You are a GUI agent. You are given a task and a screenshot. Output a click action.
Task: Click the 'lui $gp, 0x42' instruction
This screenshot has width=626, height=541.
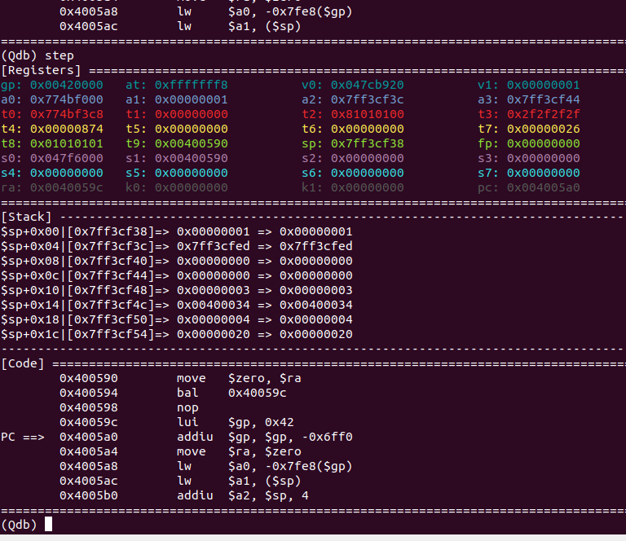pos(235,423)
